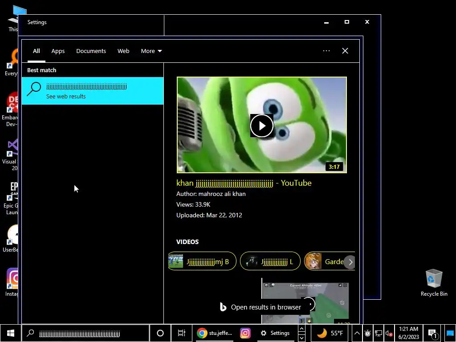Select the Documents search tab
Image resolution: width=456 pixels, height=342 pixels.
click(91, 51)
